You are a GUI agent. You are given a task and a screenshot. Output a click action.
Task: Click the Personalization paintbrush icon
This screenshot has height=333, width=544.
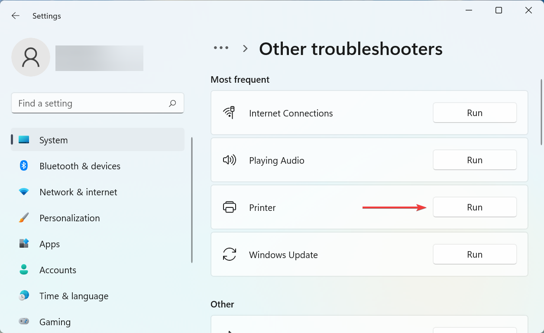tap(24, 217)
